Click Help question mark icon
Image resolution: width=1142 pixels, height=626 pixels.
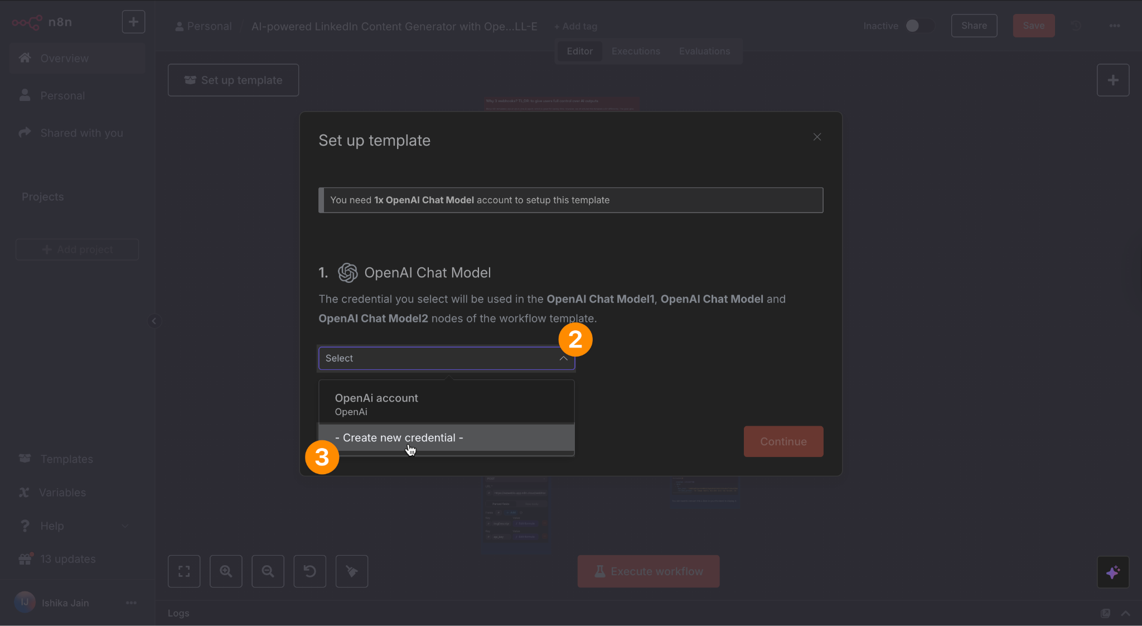pos(25,526)
